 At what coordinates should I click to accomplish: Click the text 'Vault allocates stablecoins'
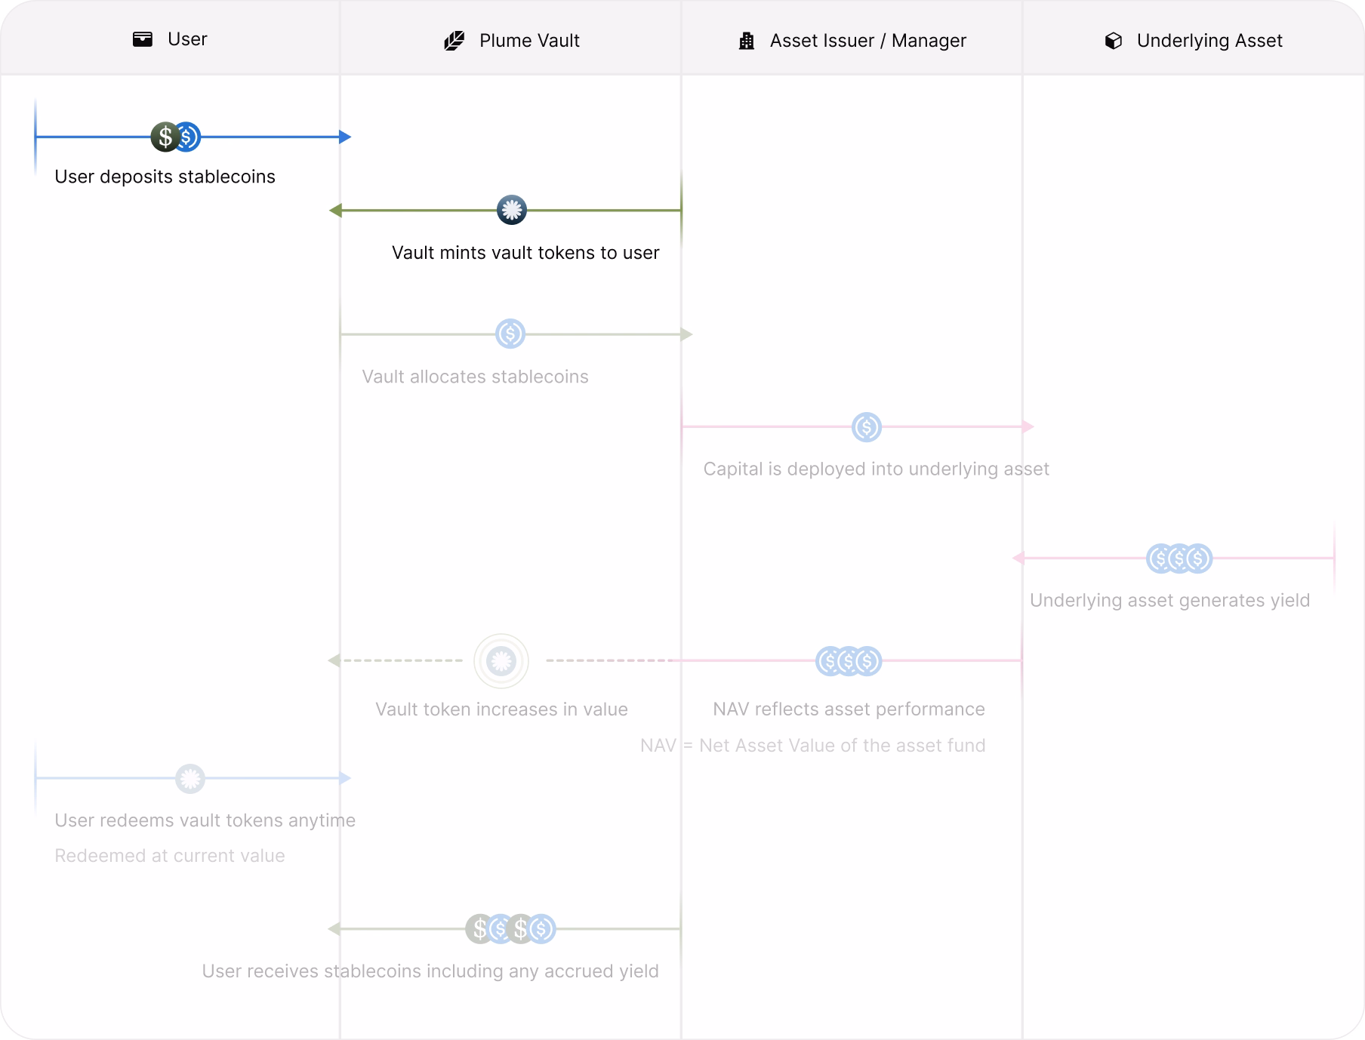[475, 377]
